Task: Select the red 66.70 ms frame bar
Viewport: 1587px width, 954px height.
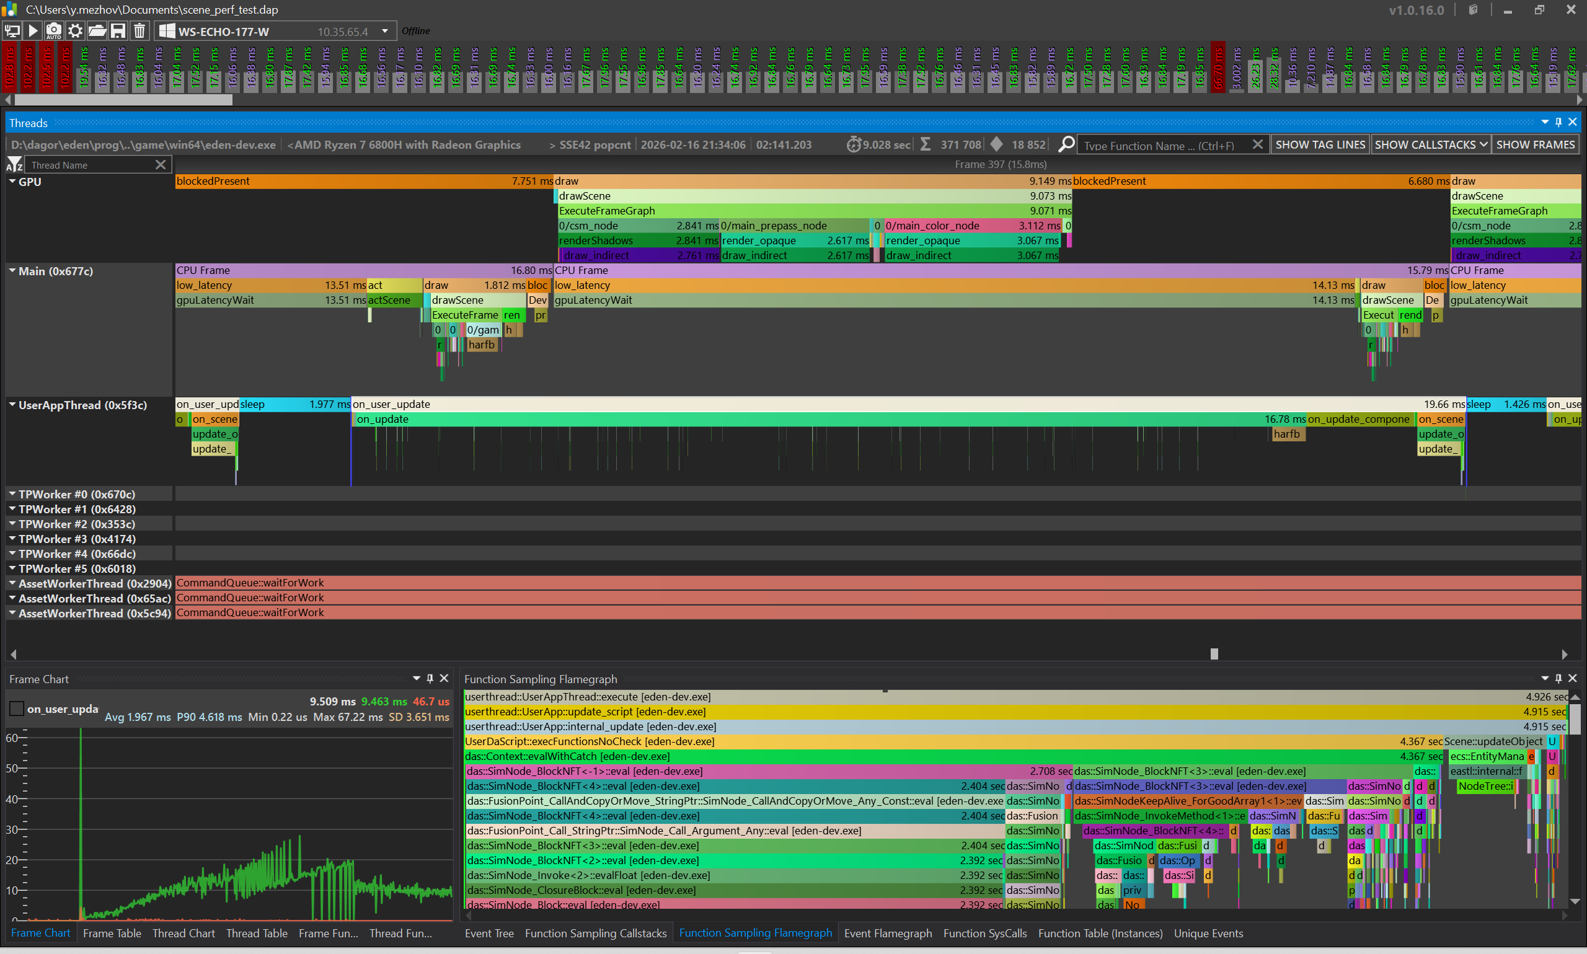Action: pos(1218,68)
